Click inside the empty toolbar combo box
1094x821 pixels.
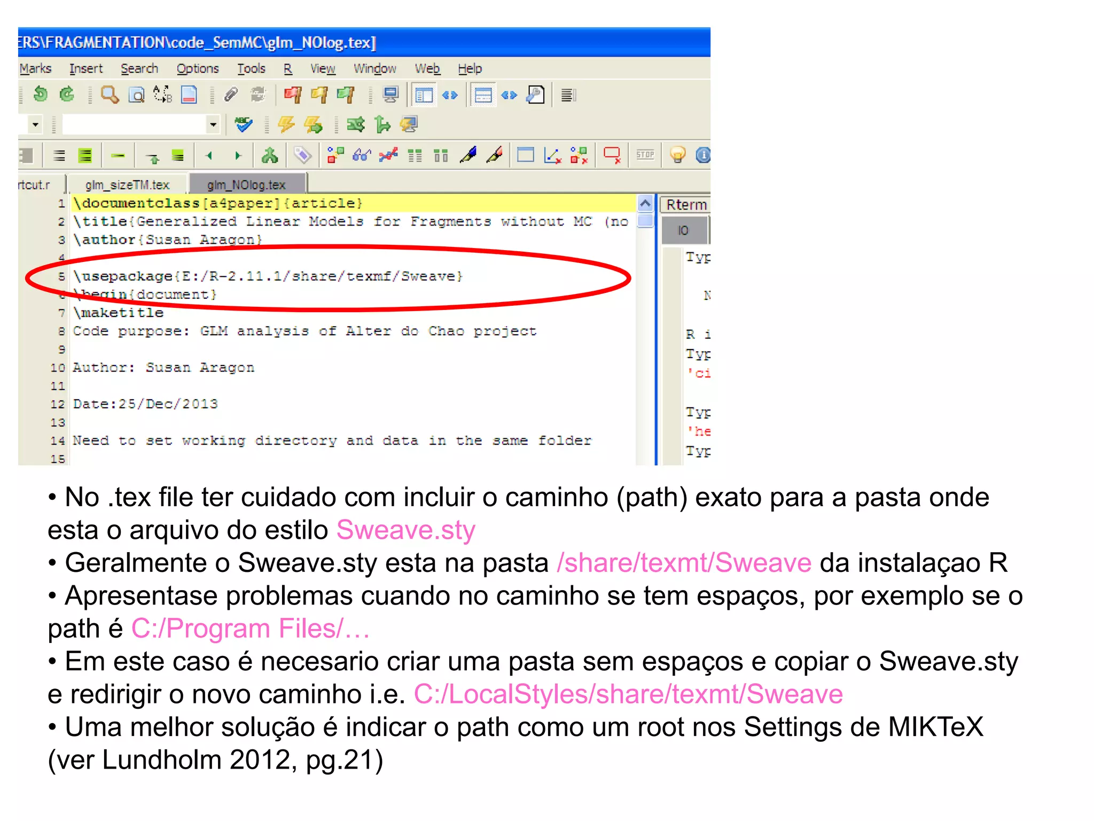(x=135, y=125)
